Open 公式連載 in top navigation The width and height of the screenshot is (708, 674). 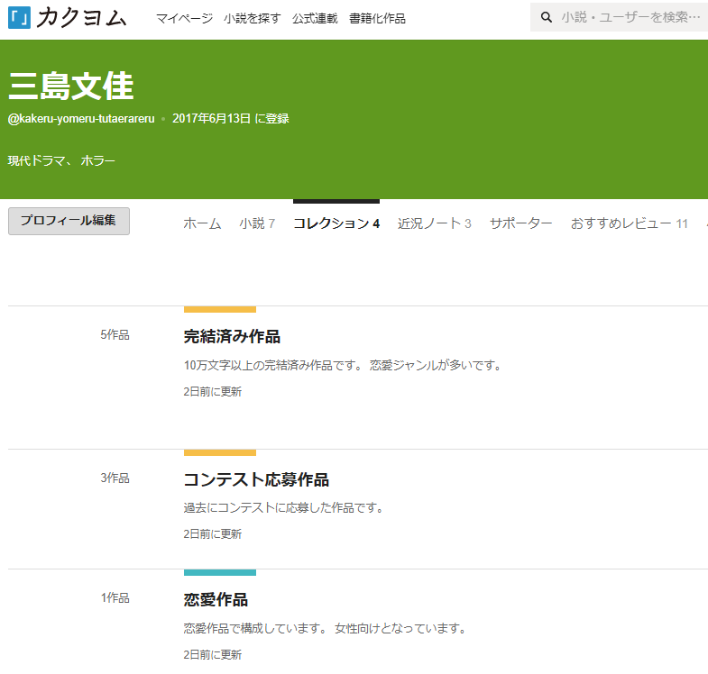click(315, 19)
